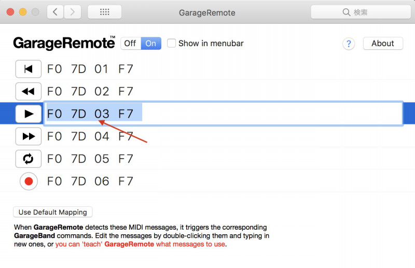The height and width of the screenshot is (268, 415).
Task: Click the red record icon
Action: pyautogui.click(x=29, y=181)
